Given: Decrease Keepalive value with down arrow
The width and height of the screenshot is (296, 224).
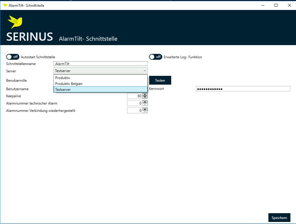Looking at the screenshot, I should 145,97.
